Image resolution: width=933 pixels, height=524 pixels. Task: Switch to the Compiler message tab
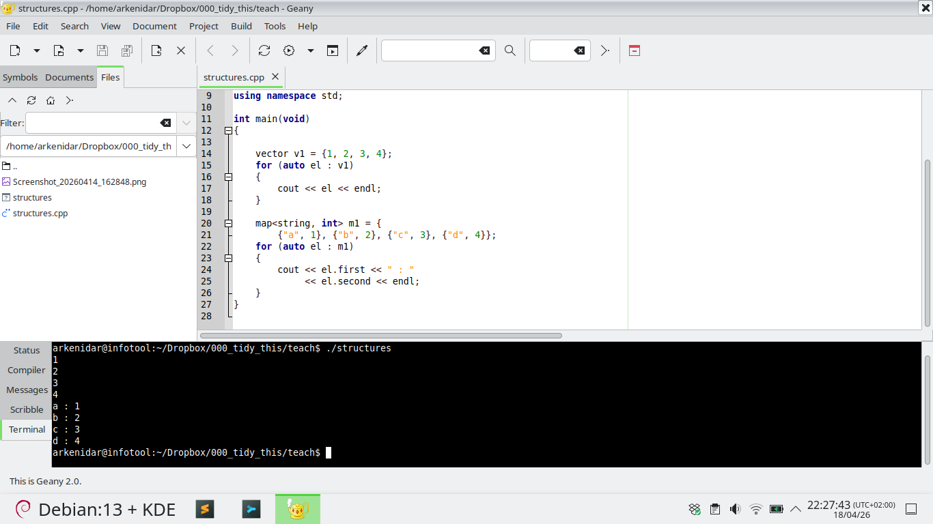pyautogui.click(x=27, y=370)
